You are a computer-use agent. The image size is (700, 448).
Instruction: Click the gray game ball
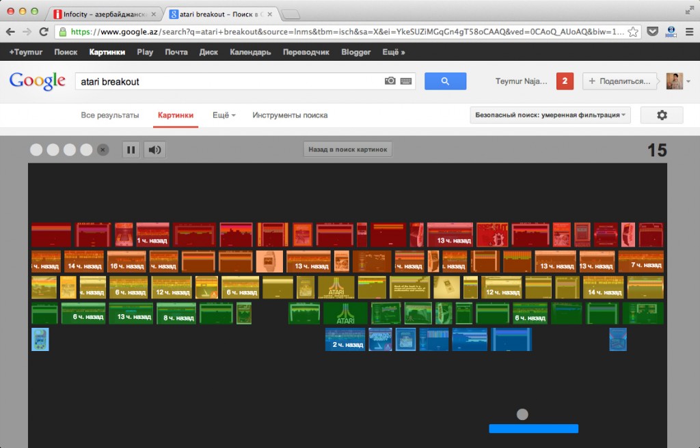coord(522,415)
